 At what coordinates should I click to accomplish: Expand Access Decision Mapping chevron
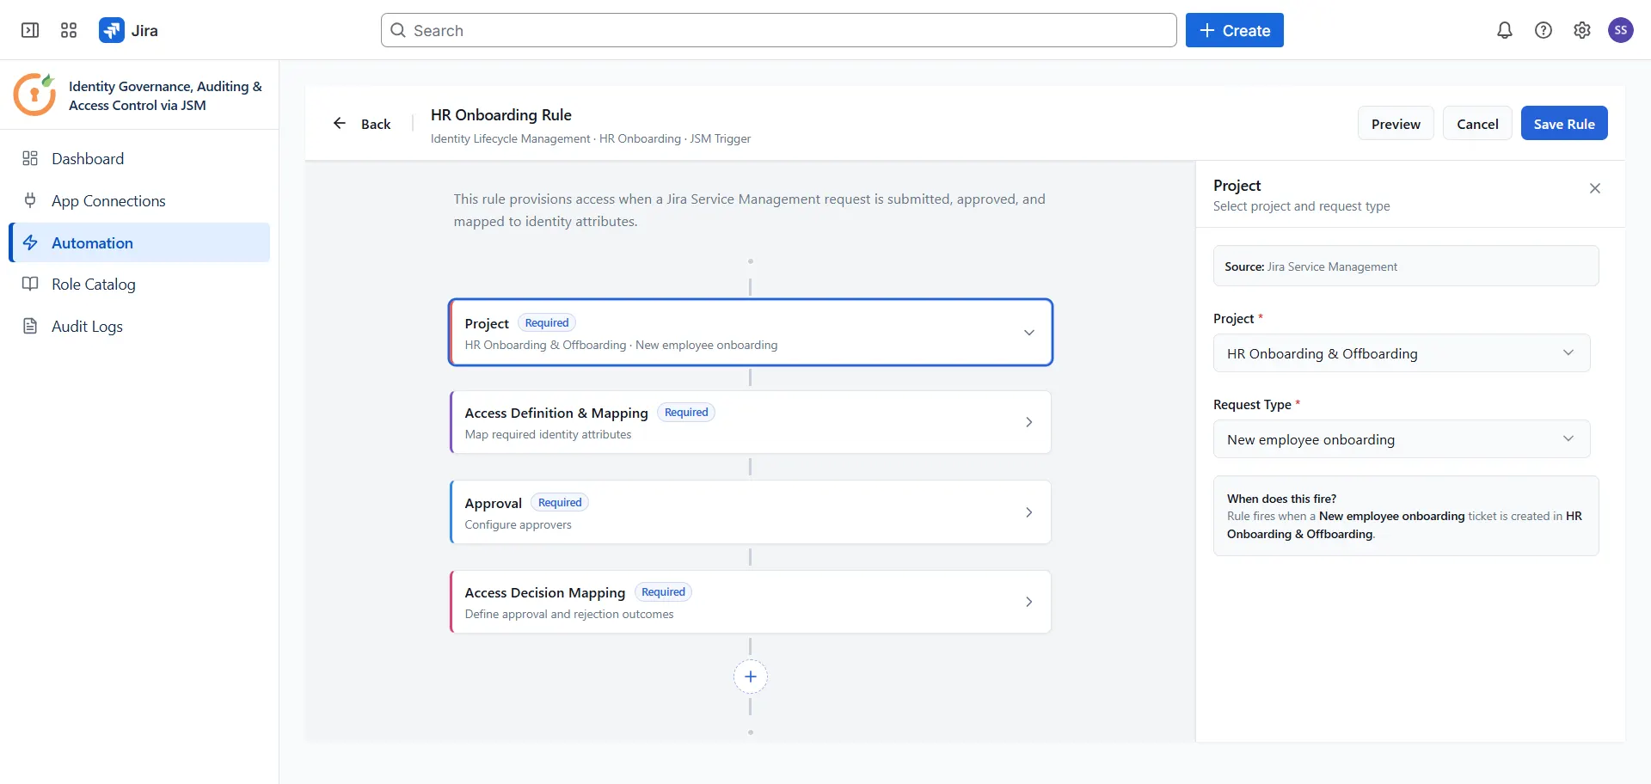click(1029, 602)
